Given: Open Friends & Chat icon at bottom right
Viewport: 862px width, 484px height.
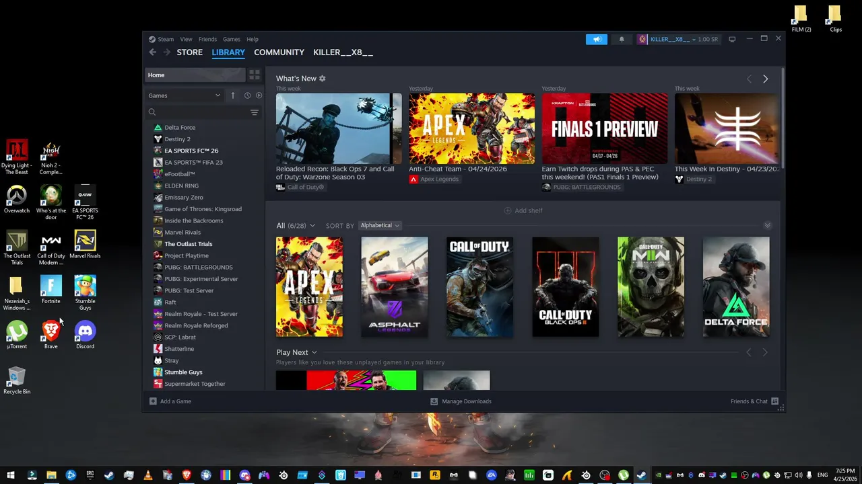Looking at the screenshot, I should click(x=775, y=401).
